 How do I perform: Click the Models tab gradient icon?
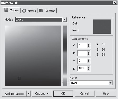point(6,10)
